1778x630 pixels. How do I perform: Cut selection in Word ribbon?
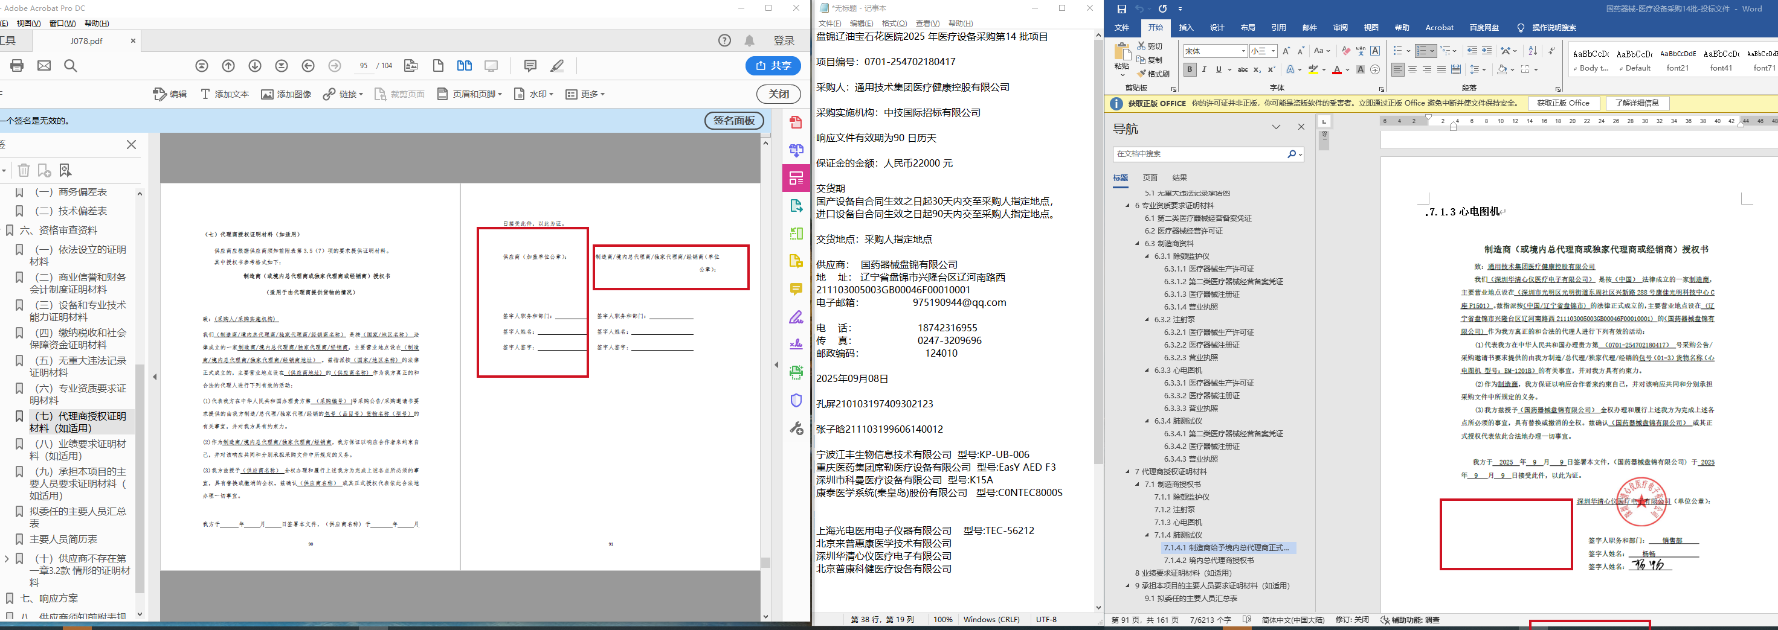pos(1150,46)
